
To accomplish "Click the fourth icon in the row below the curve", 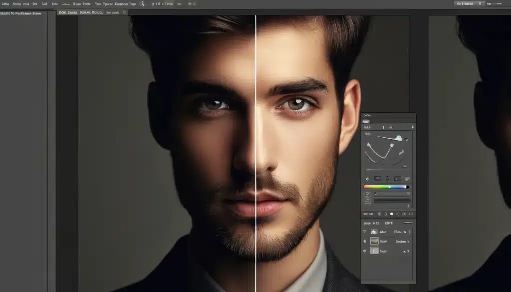I will pos(398,179).
